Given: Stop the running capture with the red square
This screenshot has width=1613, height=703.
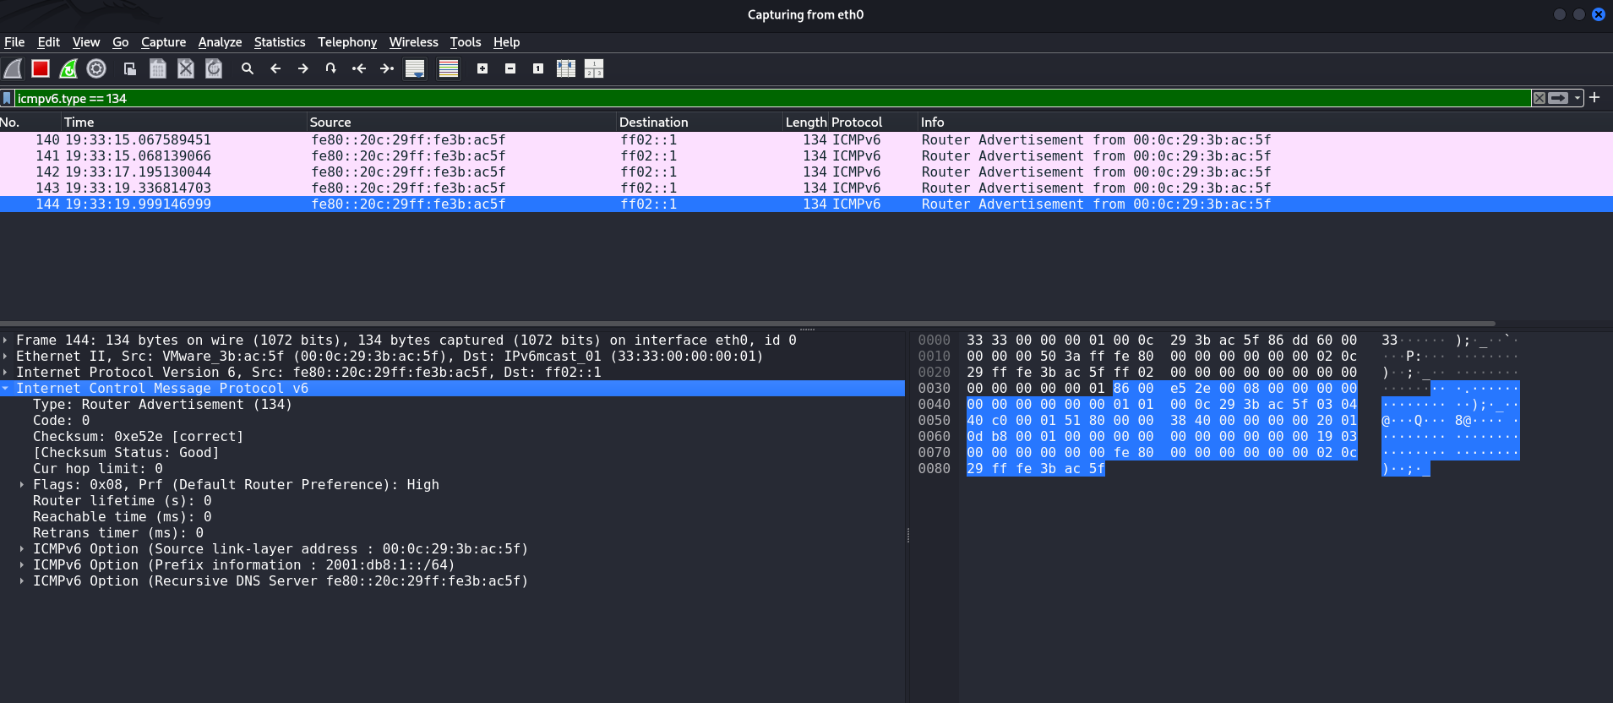Looking at the screenshot, I should (x=41, y=68).
